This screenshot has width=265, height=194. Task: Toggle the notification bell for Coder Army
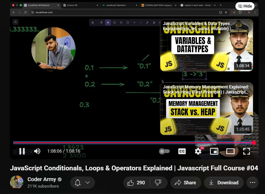coord(77,182)
